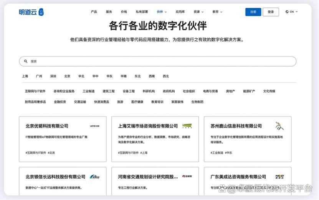Select industry 旅游 filter
319x200 pixels.
point(120,102)
